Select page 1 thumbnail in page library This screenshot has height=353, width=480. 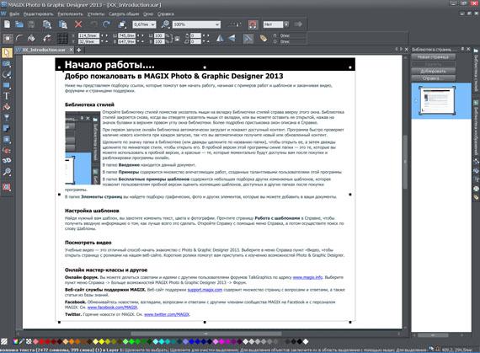(x=437, y=101)
